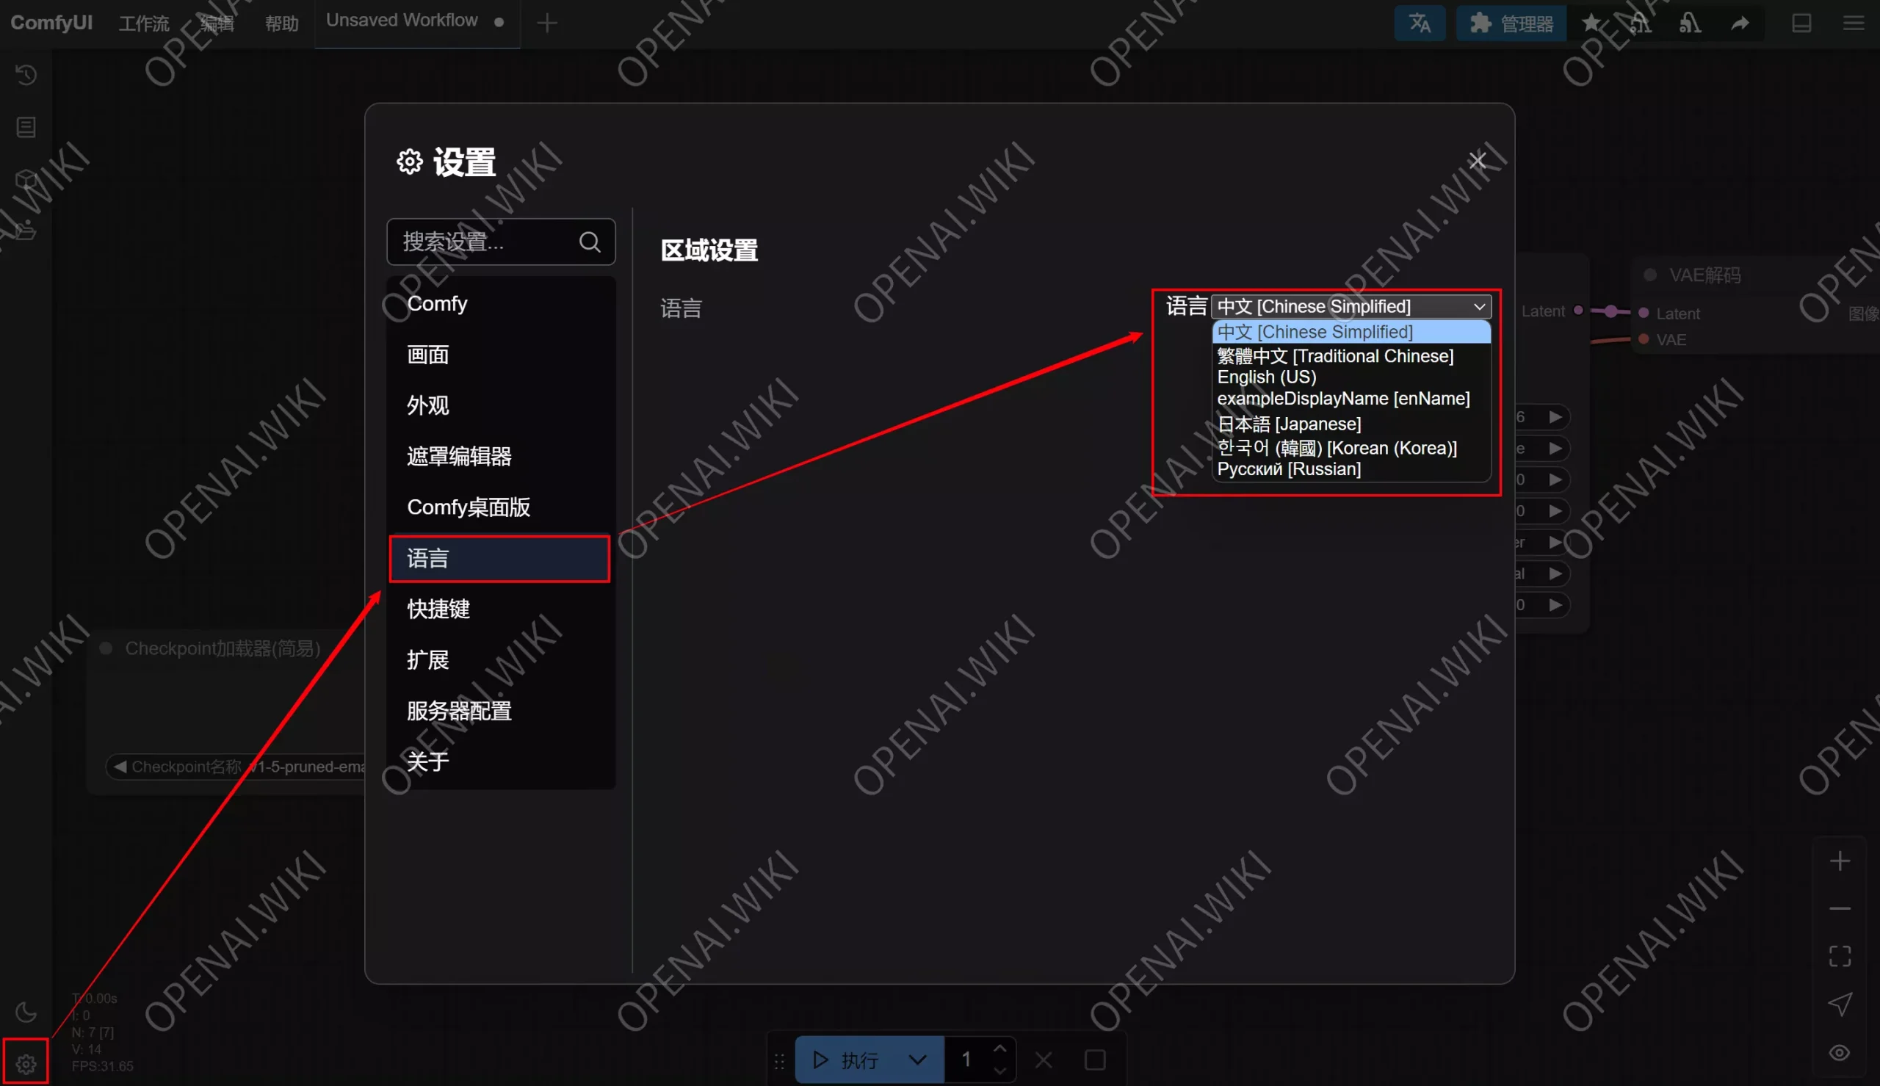Open the queue history sidebar icon

(26, 75)
